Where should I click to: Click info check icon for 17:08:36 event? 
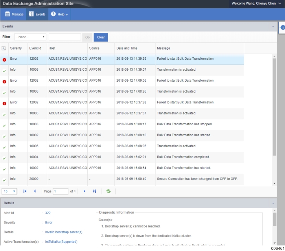[4, 93]
